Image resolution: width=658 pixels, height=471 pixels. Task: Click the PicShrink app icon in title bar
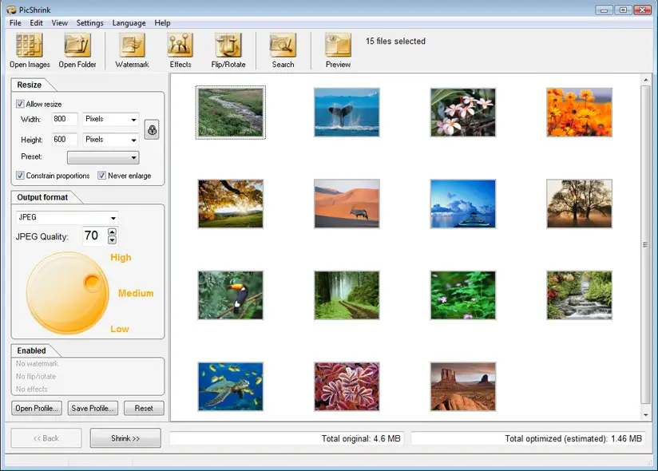(11, 10)
